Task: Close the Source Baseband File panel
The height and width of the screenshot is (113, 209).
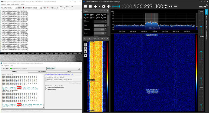Action: click(108, 39)
